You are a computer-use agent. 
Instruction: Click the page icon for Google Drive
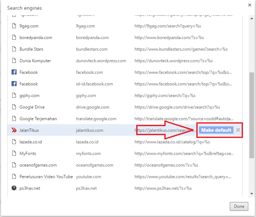[x=14, y=107]
